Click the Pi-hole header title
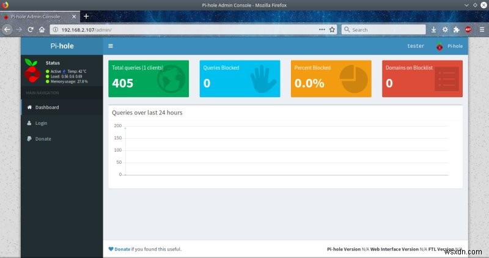Viewport: 489px width, 258px height. [62, 46]
